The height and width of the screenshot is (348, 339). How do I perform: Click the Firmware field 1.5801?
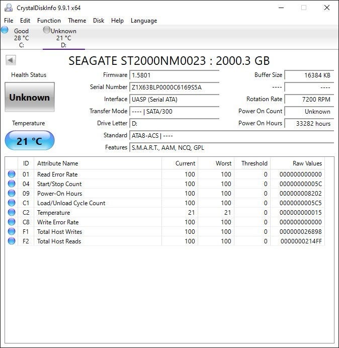point(174,75)
